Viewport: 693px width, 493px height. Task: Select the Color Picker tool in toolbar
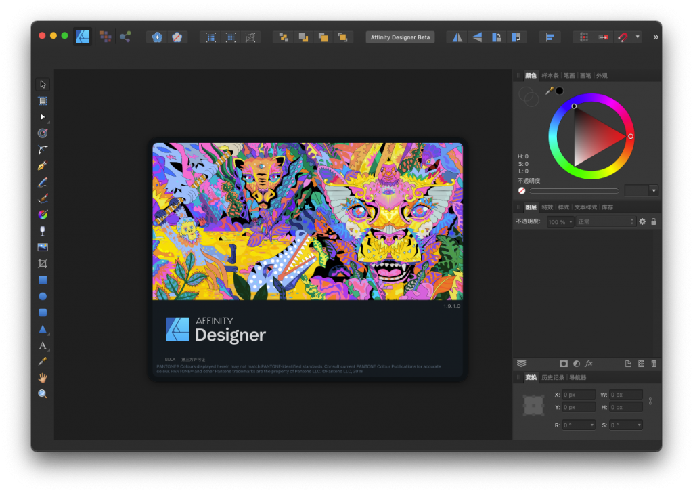click(43, 361)
